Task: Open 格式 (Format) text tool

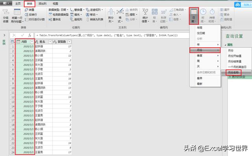Action: point(120,16)
